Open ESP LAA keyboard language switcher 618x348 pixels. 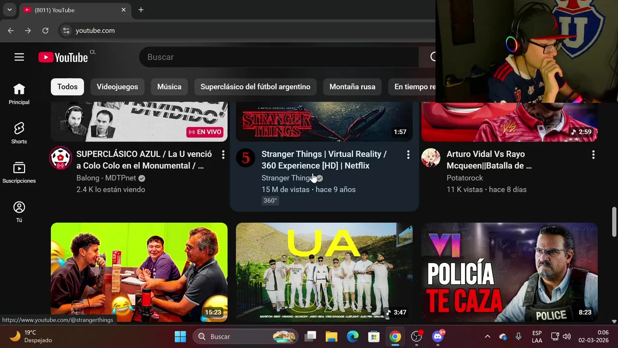[537, 336]
